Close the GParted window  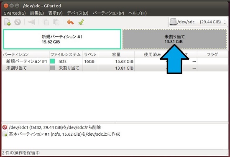pos(6,6)
